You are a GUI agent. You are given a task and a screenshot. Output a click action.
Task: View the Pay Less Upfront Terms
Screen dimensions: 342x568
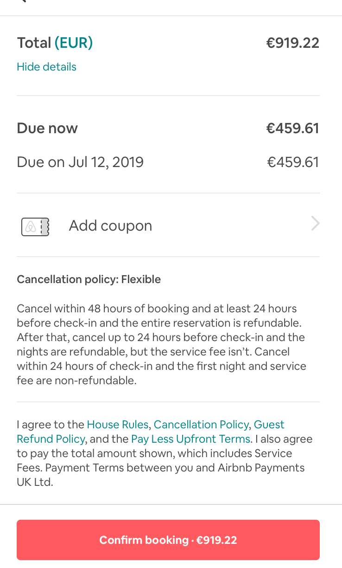[x=190, y=439]
